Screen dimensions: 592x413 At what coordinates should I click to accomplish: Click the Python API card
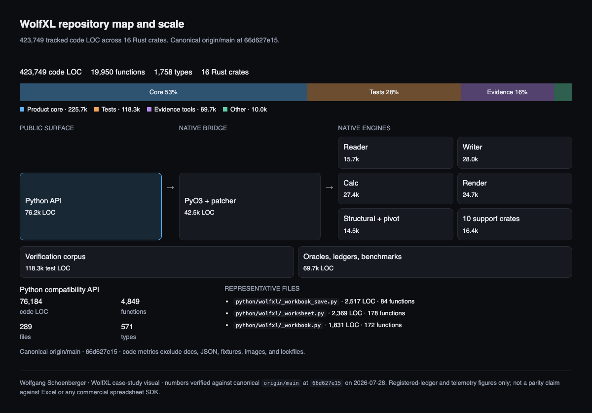(x=91, y=206)
